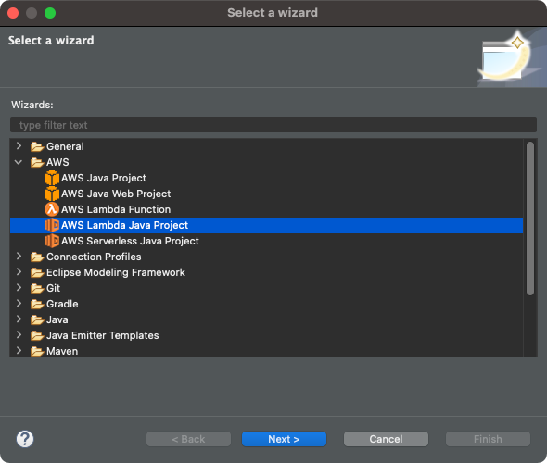
Task: Select the AWS Lambda Java Project icon
Action: click(x=52, y=225)
